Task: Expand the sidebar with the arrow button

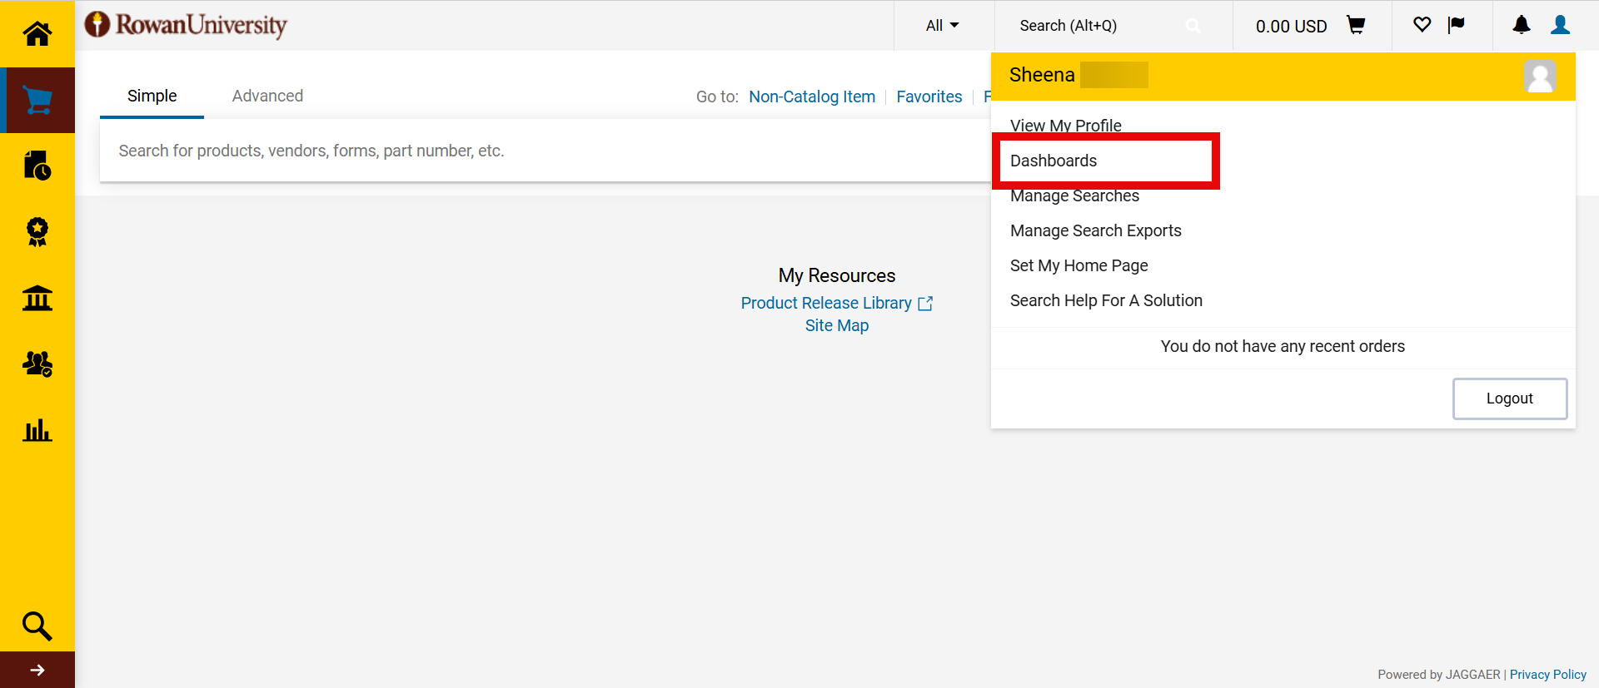Action: coord(37,670)
